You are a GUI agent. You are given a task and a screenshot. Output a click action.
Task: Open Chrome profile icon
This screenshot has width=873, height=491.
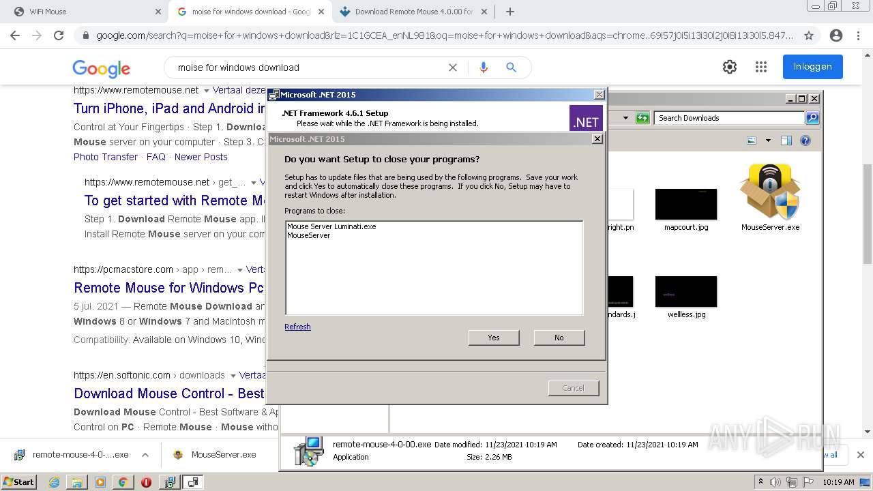click(836, 35)
